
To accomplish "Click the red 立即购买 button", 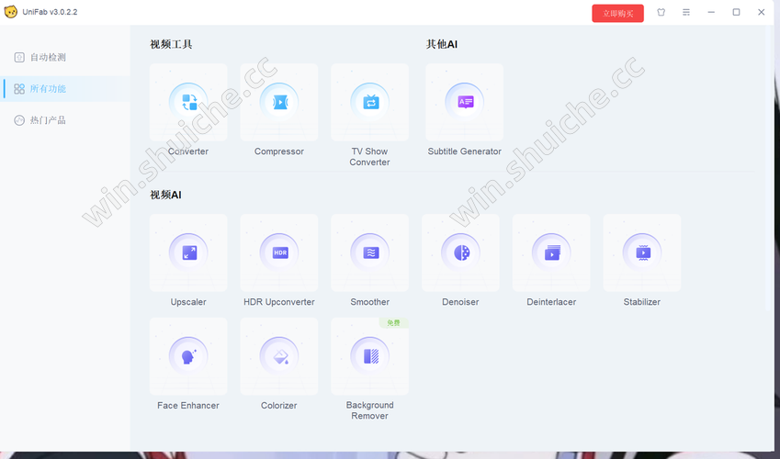I will [x=617, y=13].
